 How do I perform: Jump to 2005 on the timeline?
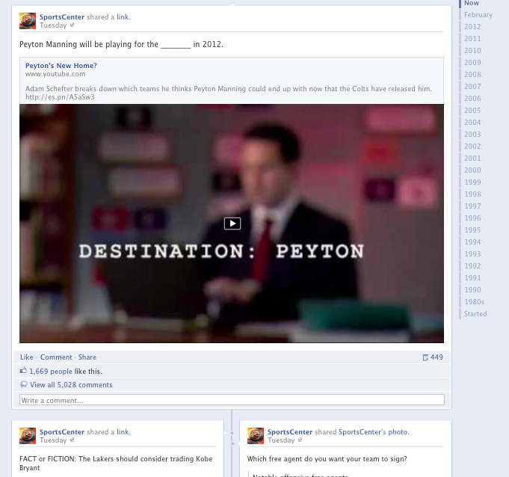tap(472, 111)
